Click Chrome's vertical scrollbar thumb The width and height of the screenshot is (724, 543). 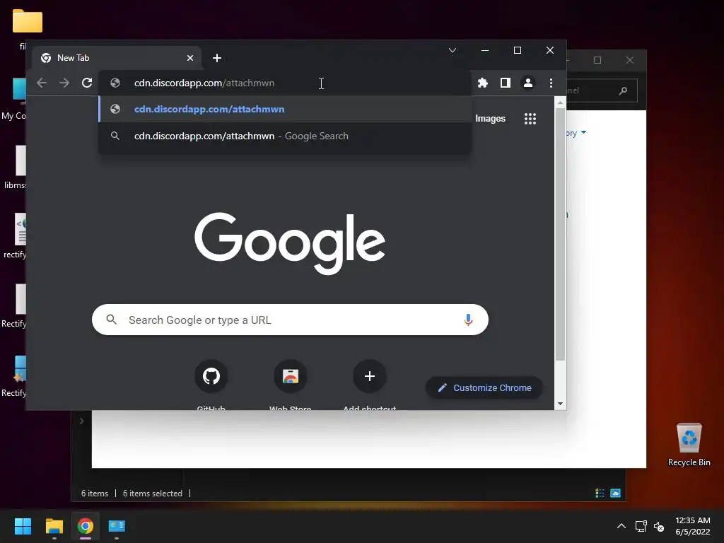click(560, 234)
